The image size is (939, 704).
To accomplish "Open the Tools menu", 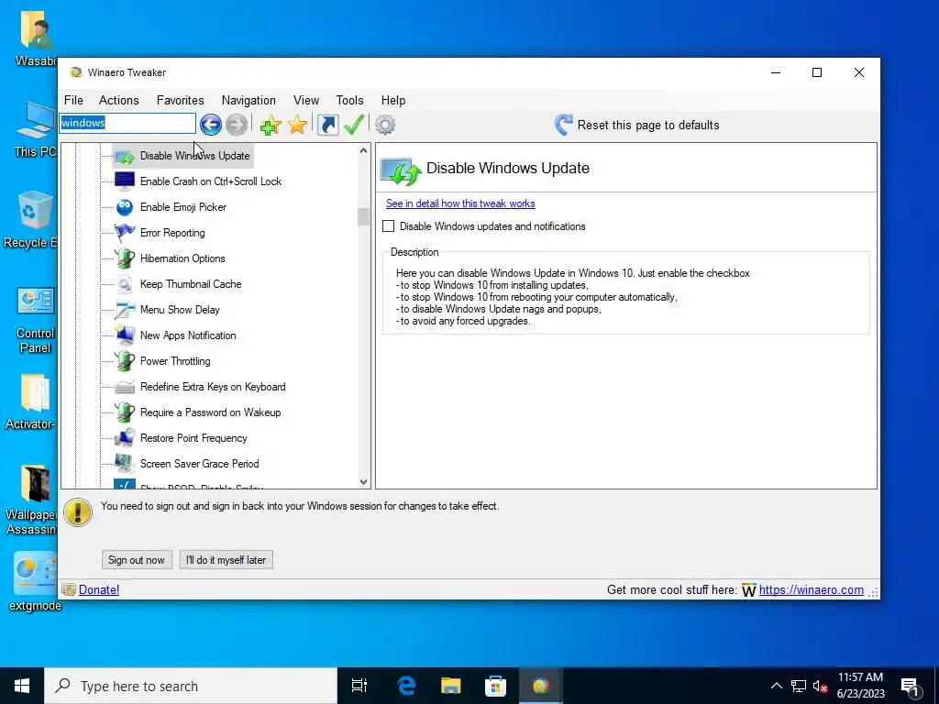I will [x=349, y=101].
